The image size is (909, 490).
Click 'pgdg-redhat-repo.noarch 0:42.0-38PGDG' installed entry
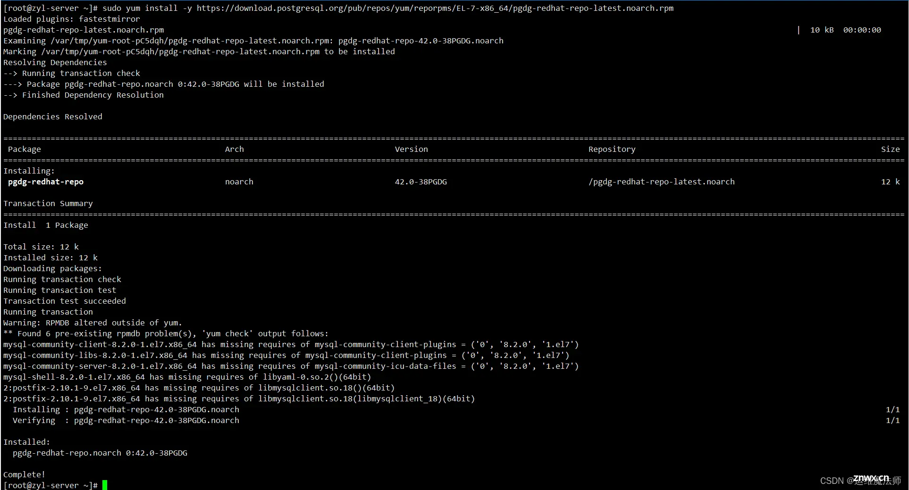(100, 453)
